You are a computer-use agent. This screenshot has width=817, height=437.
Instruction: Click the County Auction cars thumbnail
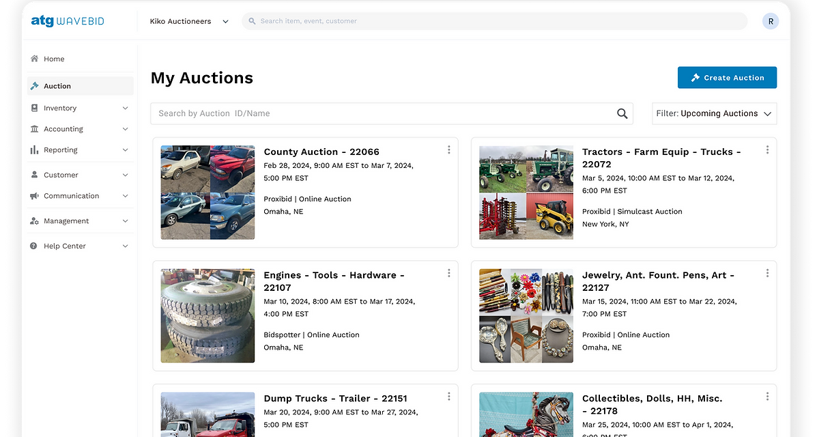[x=208, y=193]
